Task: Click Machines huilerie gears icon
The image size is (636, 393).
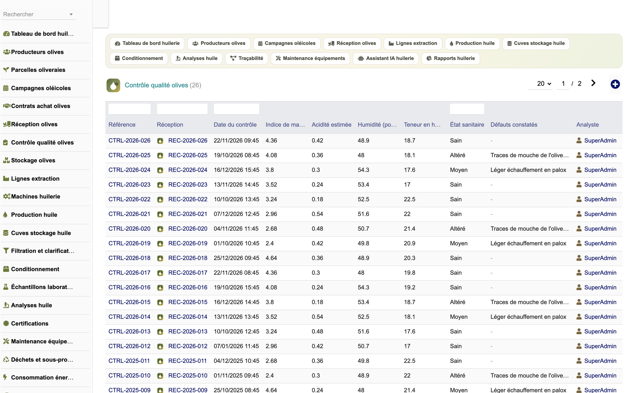Action: point(6,196)
